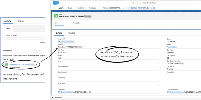
Task: Edit the BankName field with its pencil
Action: [x=160, y=85]
